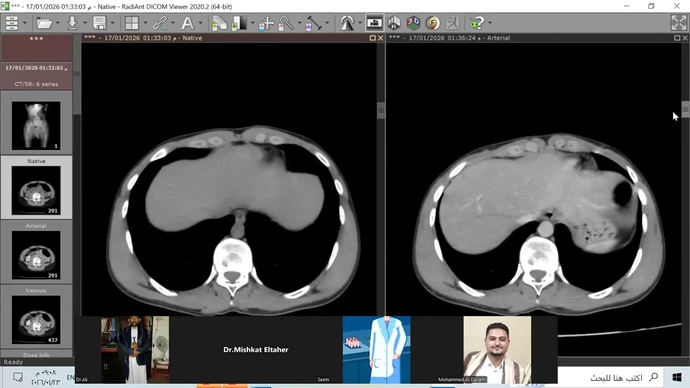Select Dr.Mishkat Eltaher participant tile
The height and width of the screenshot is (388, 690).
click(256, 350)
